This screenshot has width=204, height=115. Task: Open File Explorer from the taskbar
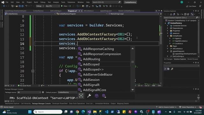(95, 112)
